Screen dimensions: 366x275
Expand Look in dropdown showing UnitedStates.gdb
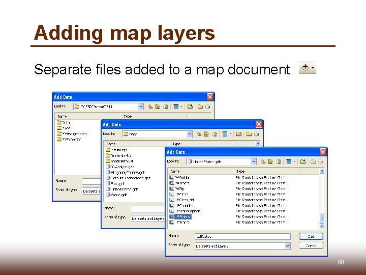(254, 161)
